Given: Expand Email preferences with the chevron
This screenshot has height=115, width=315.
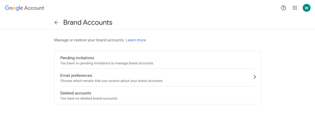Looking at the screenshot, I should click(254, 77).
